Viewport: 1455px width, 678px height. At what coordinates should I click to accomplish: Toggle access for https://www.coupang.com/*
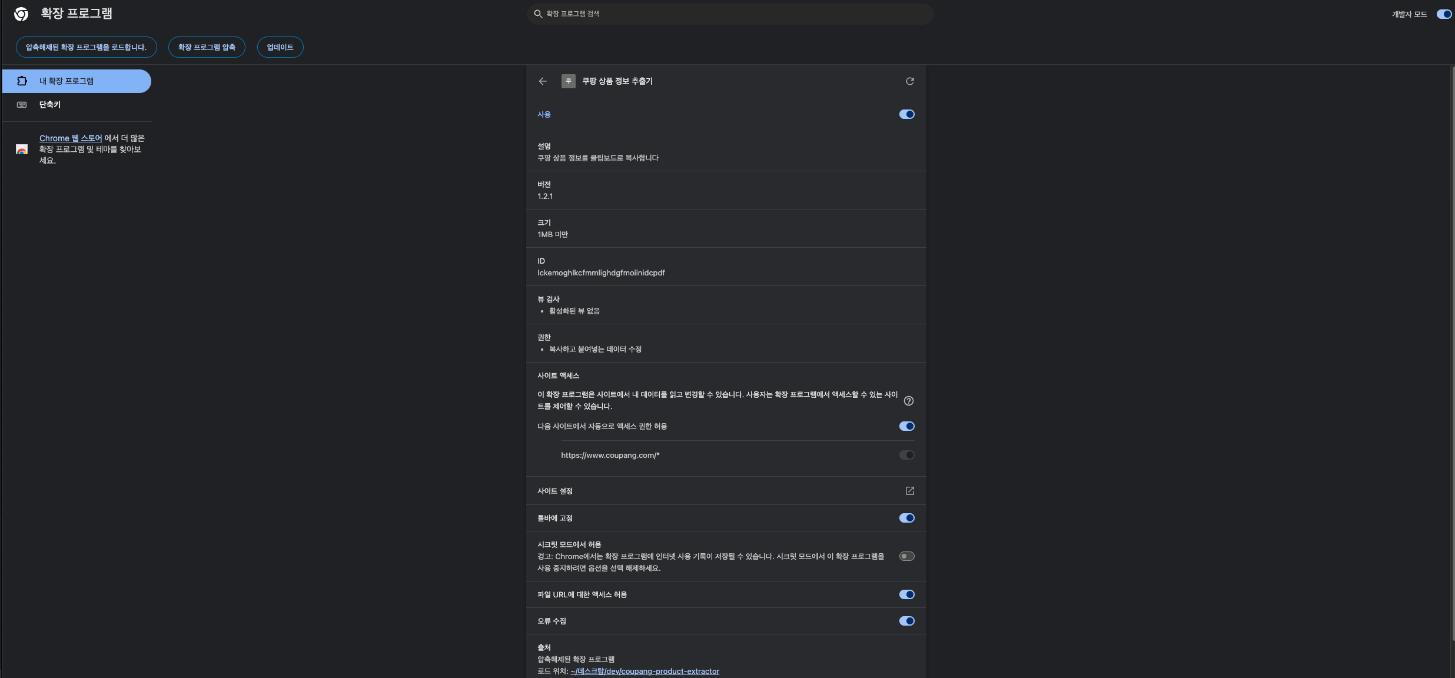(x=906, y=454)
